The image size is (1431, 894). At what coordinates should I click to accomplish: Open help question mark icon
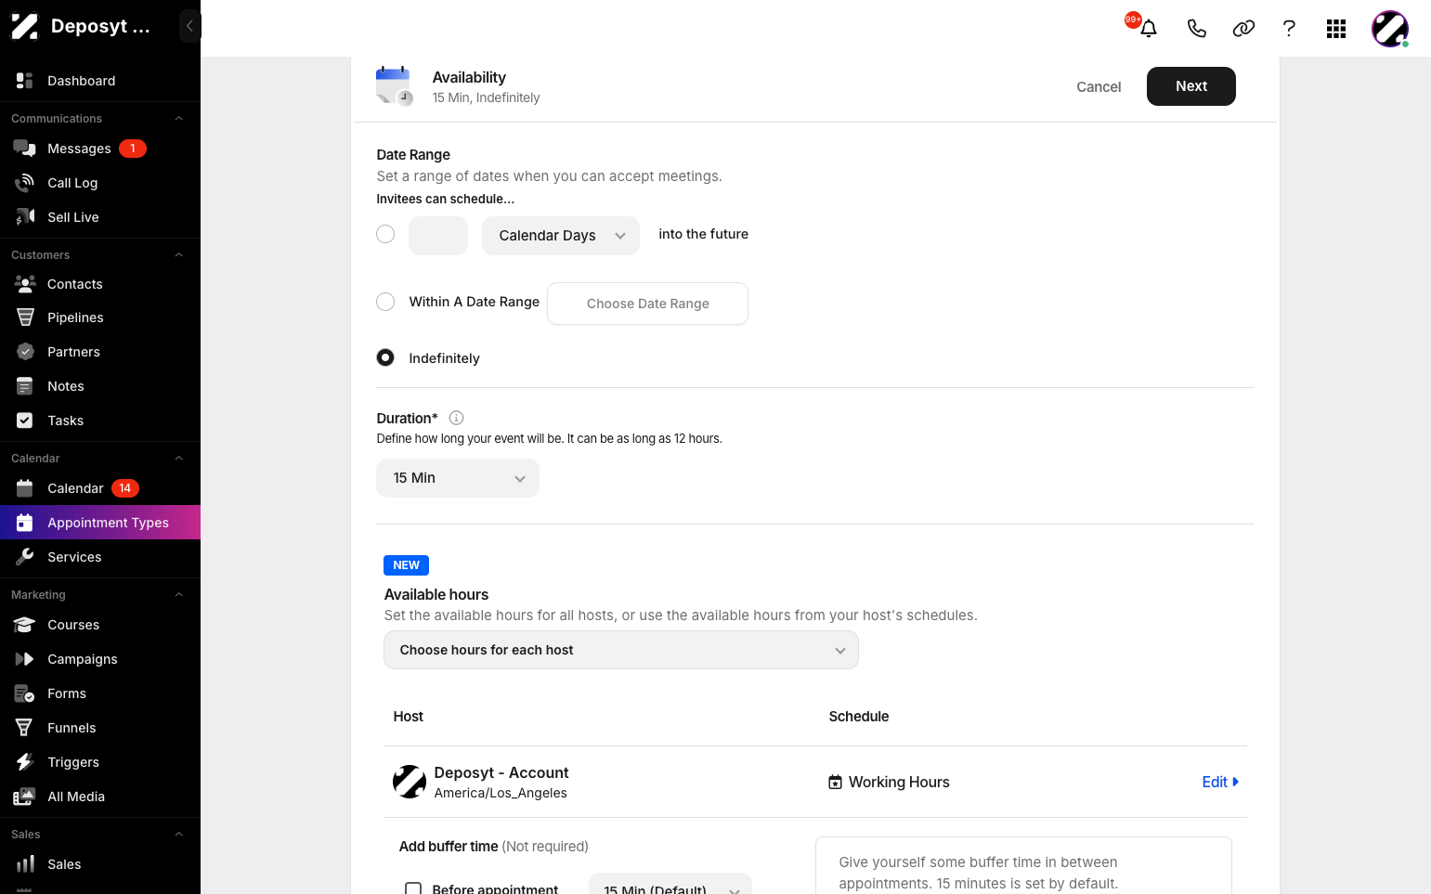pyautogui.click(x=1289, y=29)
